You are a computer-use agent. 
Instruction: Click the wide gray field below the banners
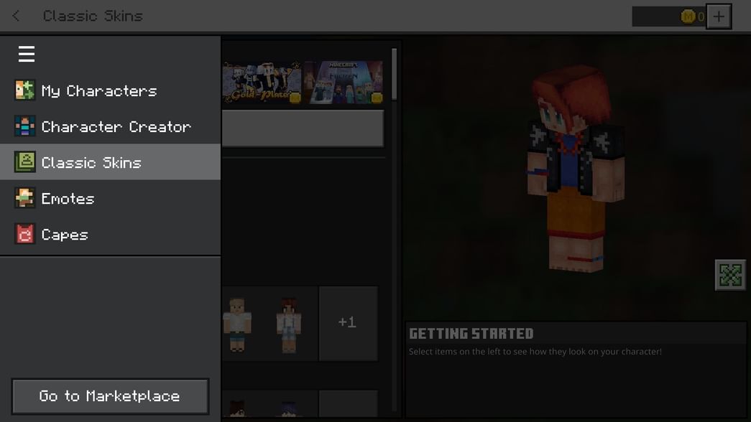[x=302, y=128]
